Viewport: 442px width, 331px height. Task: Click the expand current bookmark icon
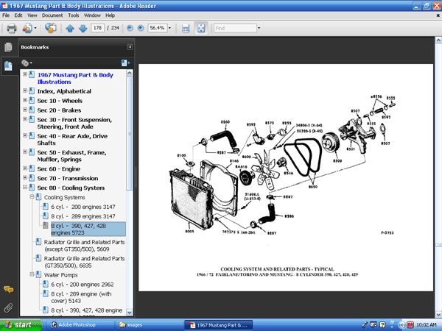125,63
